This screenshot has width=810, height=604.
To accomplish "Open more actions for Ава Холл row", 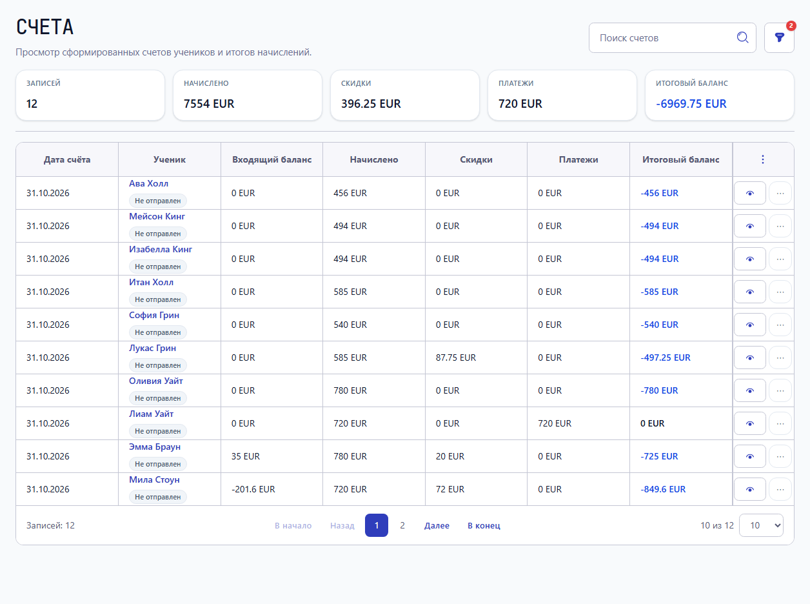I will 780,193.
